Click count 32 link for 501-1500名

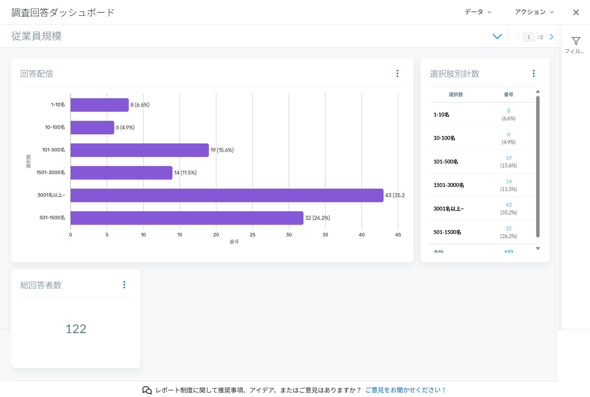(509, 228)
